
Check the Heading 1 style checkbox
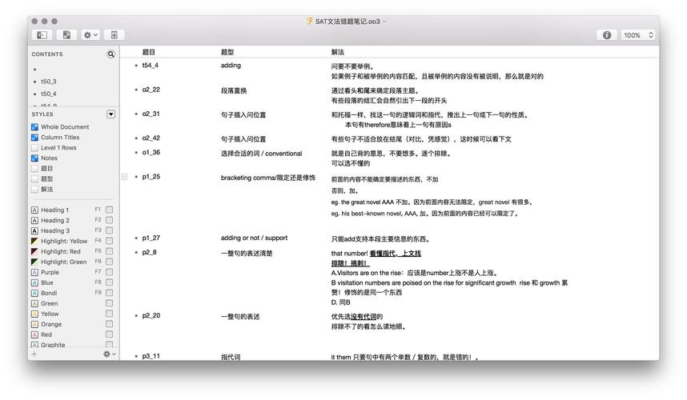(110, 210)
